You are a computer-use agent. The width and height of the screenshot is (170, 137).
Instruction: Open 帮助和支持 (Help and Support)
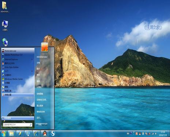pos(41,112)
